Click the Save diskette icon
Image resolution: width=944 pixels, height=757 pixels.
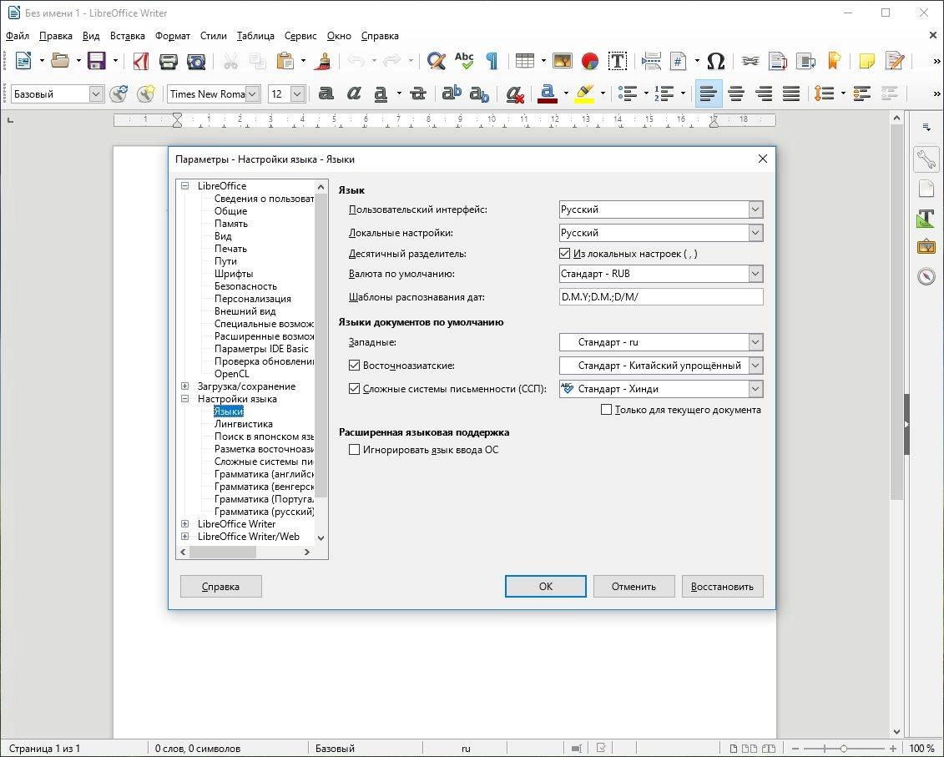point(96,61)
